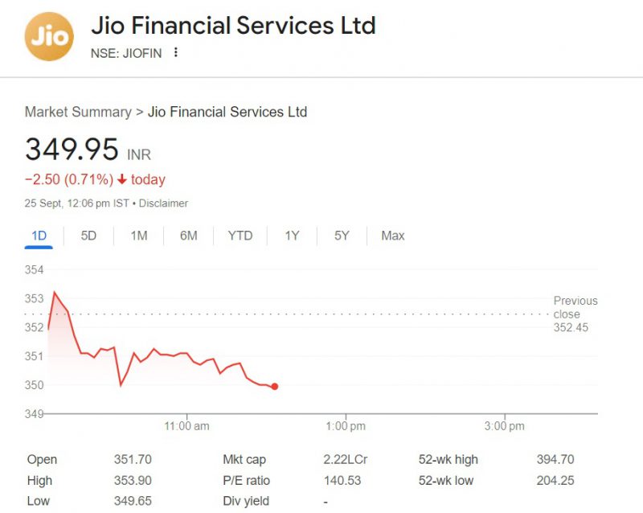The height and width of the screenshot is (513, 643).
Task: Click the NSE: JIOFIN ticker label
Action: tap(125, 52)
